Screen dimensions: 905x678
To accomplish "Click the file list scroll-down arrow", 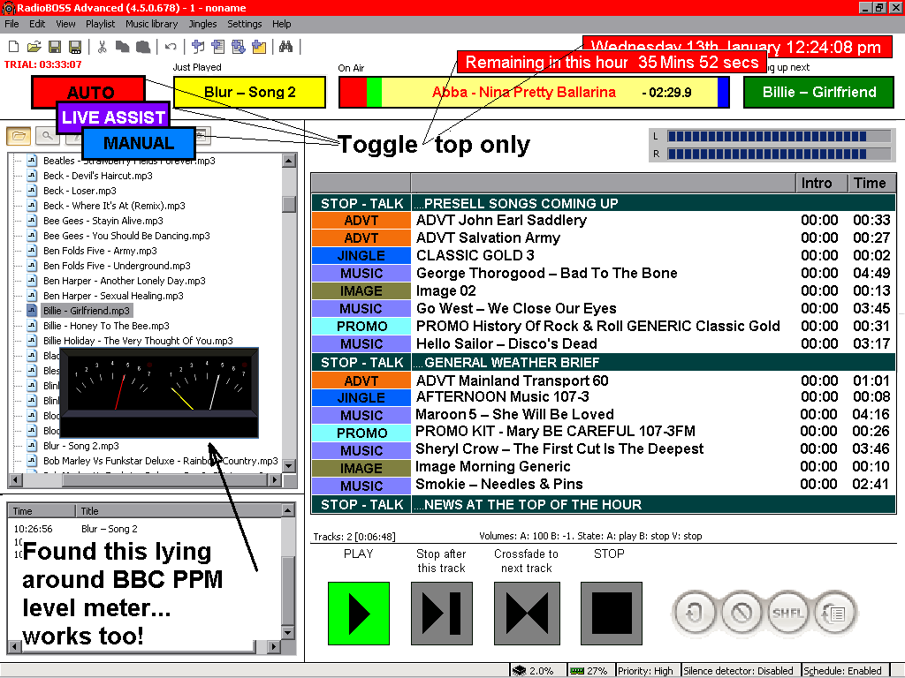I will tap(289, 465).
